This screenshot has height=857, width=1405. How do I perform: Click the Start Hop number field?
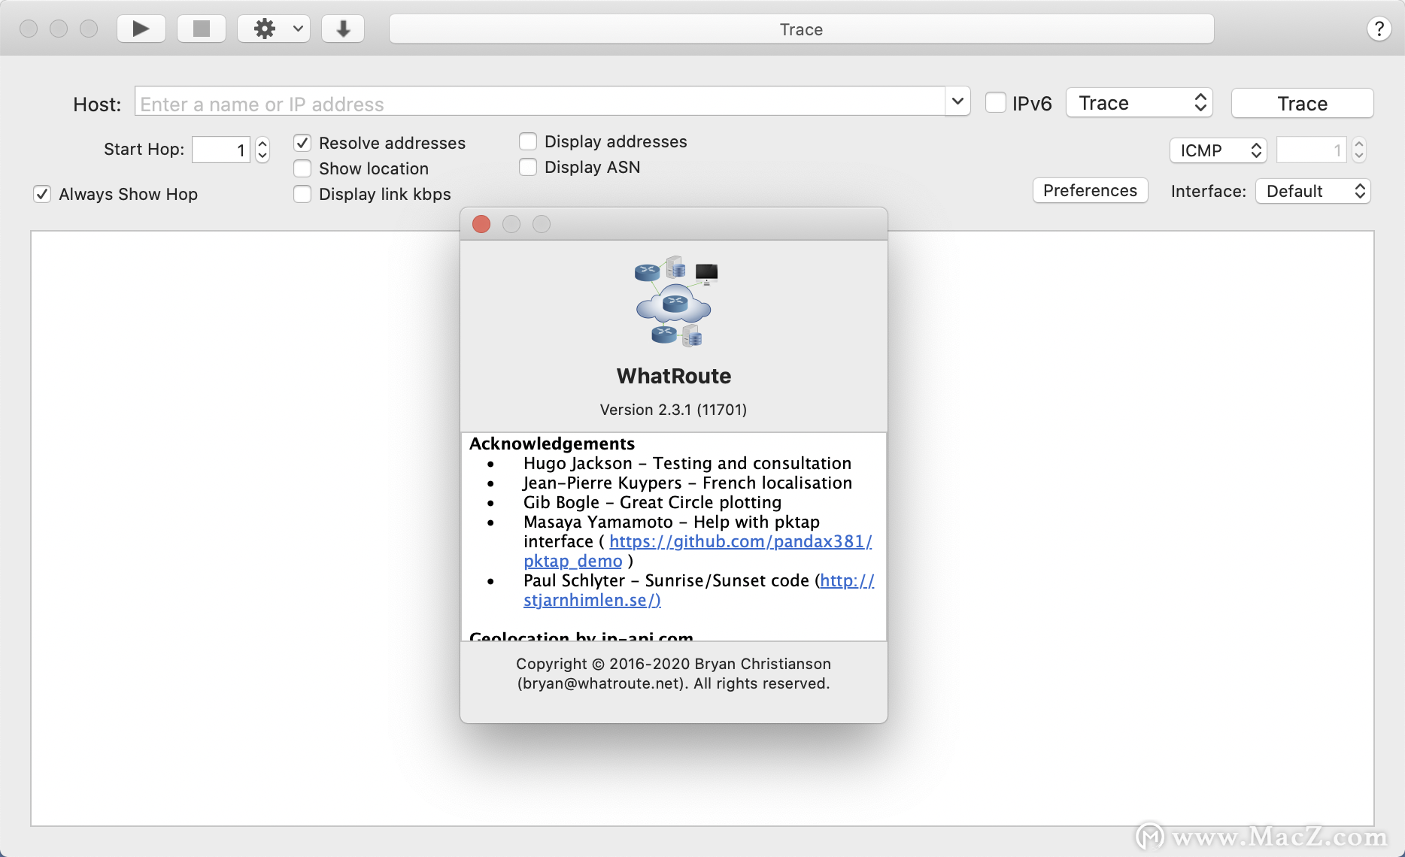tap(221, 150)
